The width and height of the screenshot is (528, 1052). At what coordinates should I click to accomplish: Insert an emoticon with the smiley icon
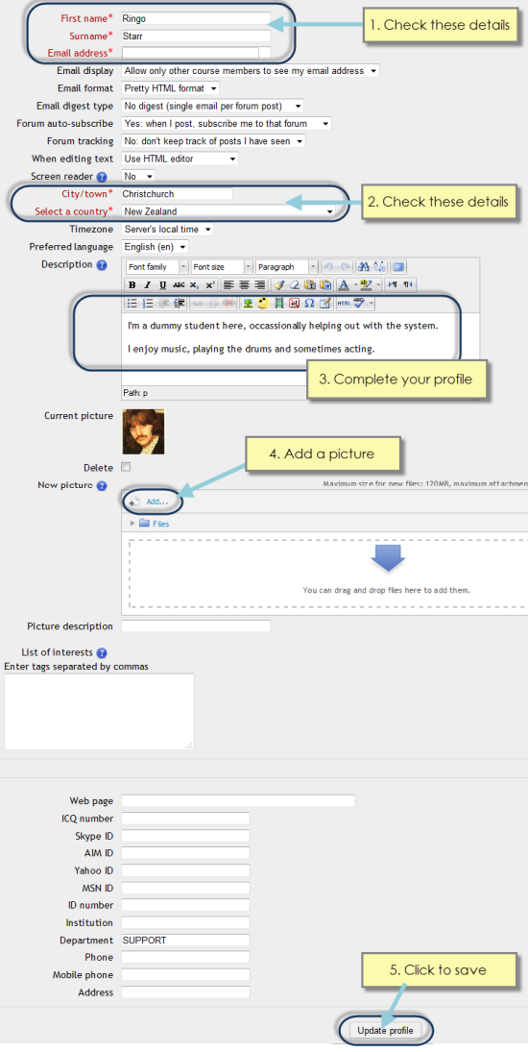263,303
